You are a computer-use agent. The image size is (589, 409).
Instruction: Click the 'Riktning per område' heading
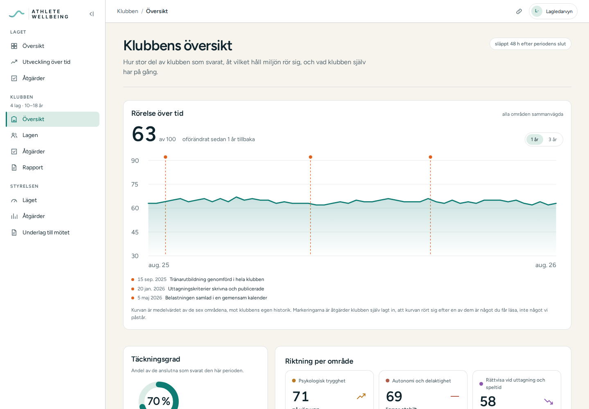pos(319,361)
